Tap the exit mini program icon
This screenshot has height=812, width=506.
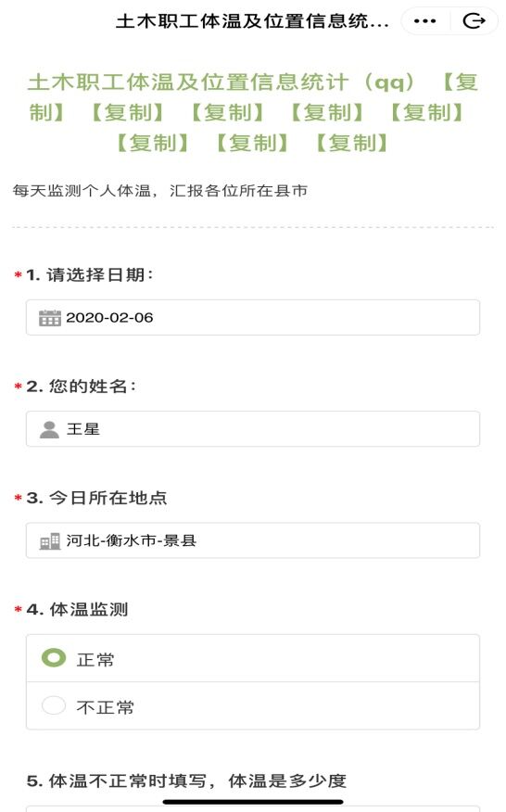click(x=474, y=21)
